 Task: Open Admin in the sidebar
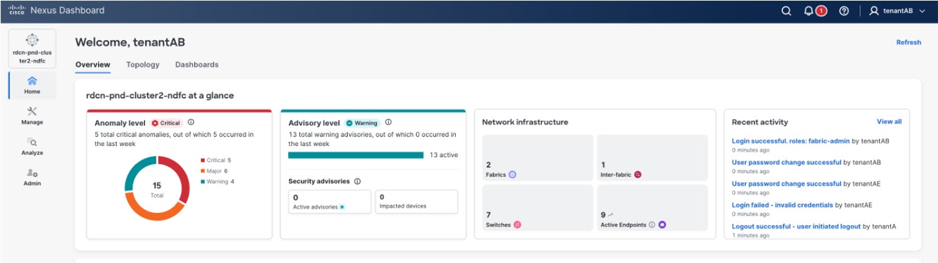(x=32, y=177)
